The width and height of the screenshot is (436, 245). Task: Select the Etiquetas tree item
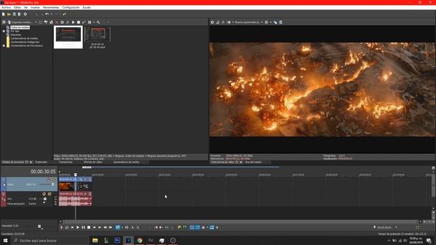pyautogui.click(x=16, y=35)
